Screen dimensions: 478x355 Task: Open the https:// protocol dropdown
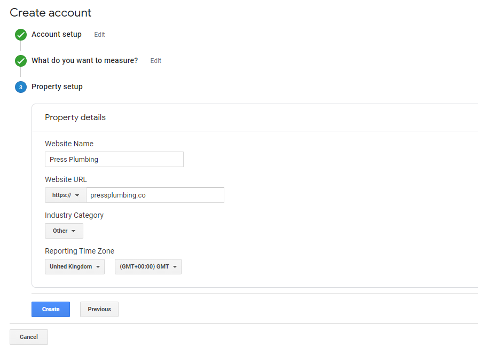(x=66, y=195)
